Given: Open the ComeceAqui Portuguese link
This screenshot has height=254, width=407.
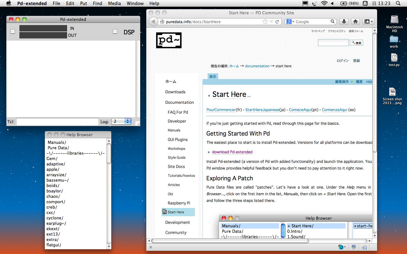Looking at the screenshot, I should click(x=300, y=110).
